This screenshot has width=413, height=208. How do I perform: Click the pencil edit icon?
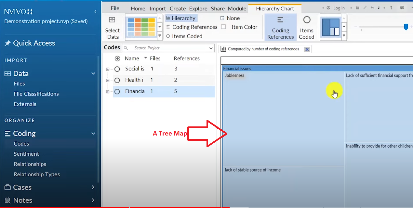tap(365, 8)
